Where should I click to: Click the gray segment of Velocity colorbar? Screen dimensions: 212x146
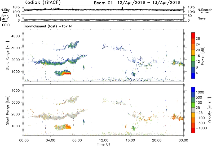[x=193, y=110]
